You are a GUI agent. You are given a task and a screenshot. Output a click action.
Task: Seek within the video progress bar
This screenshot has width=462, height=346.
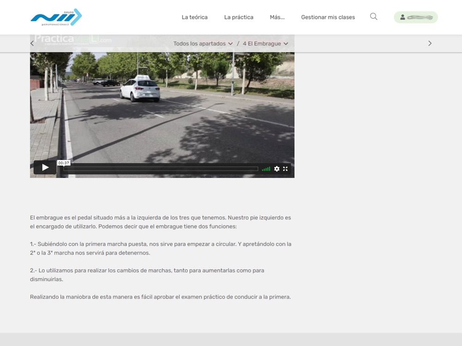click(x=161, y=169)
